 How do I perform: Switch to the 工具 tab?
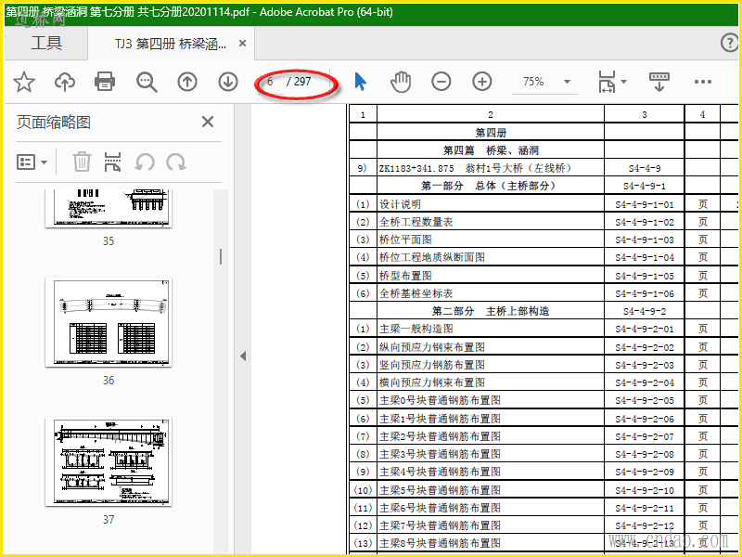coord(45,43)
